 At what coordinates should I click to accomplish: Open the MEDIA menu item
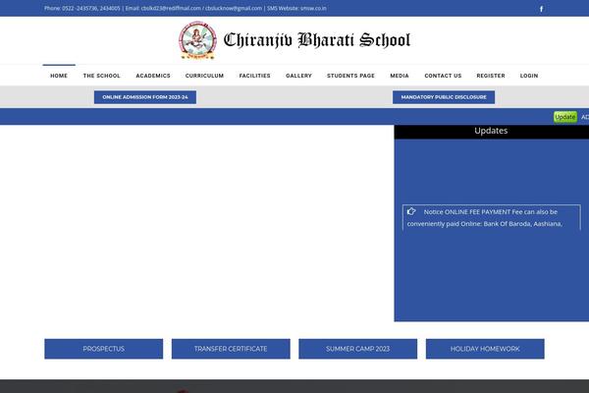pos(400,76)
